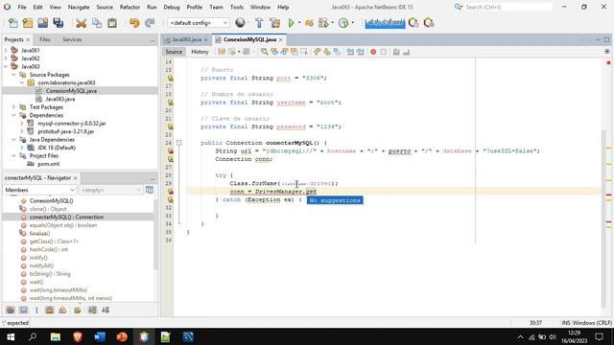The height and width of the screenshot is (345, 614).
Task: Open Word from the Windows taskbar
Action: (100, 336)
